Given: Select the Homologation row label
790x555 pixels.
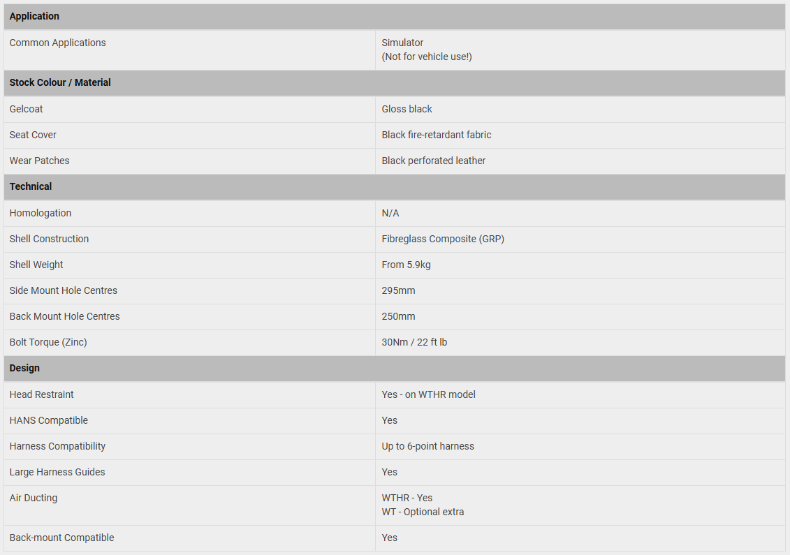Looking at the screenshot, I should 41,213.
